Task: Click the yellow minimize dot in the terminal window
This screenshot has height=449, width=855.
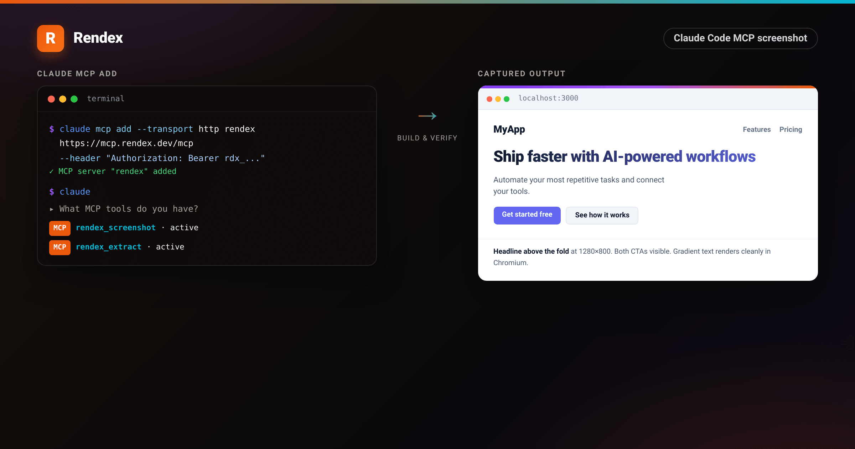Action: (63, 99)
